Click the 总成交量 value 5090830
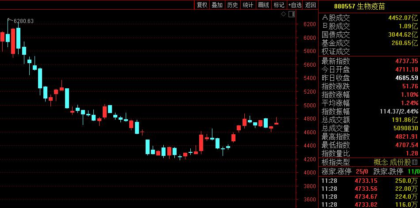Image resolution: width=420 pixels, height=208 pixels. click(x=406, y=128)
